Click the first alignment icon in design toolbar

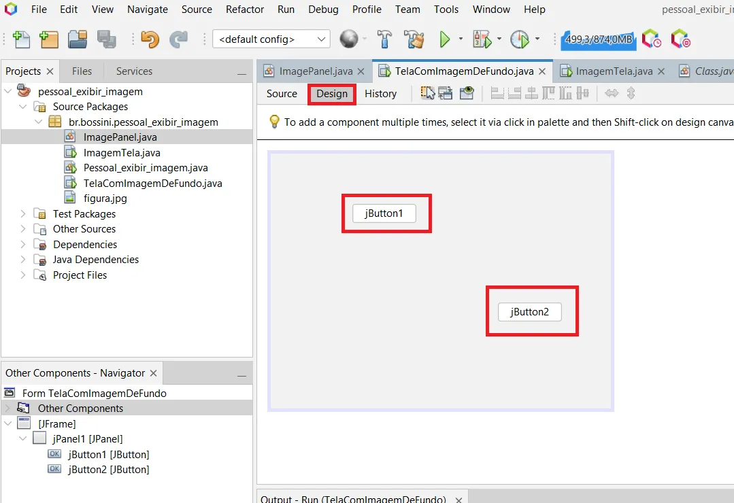(497, 93)
